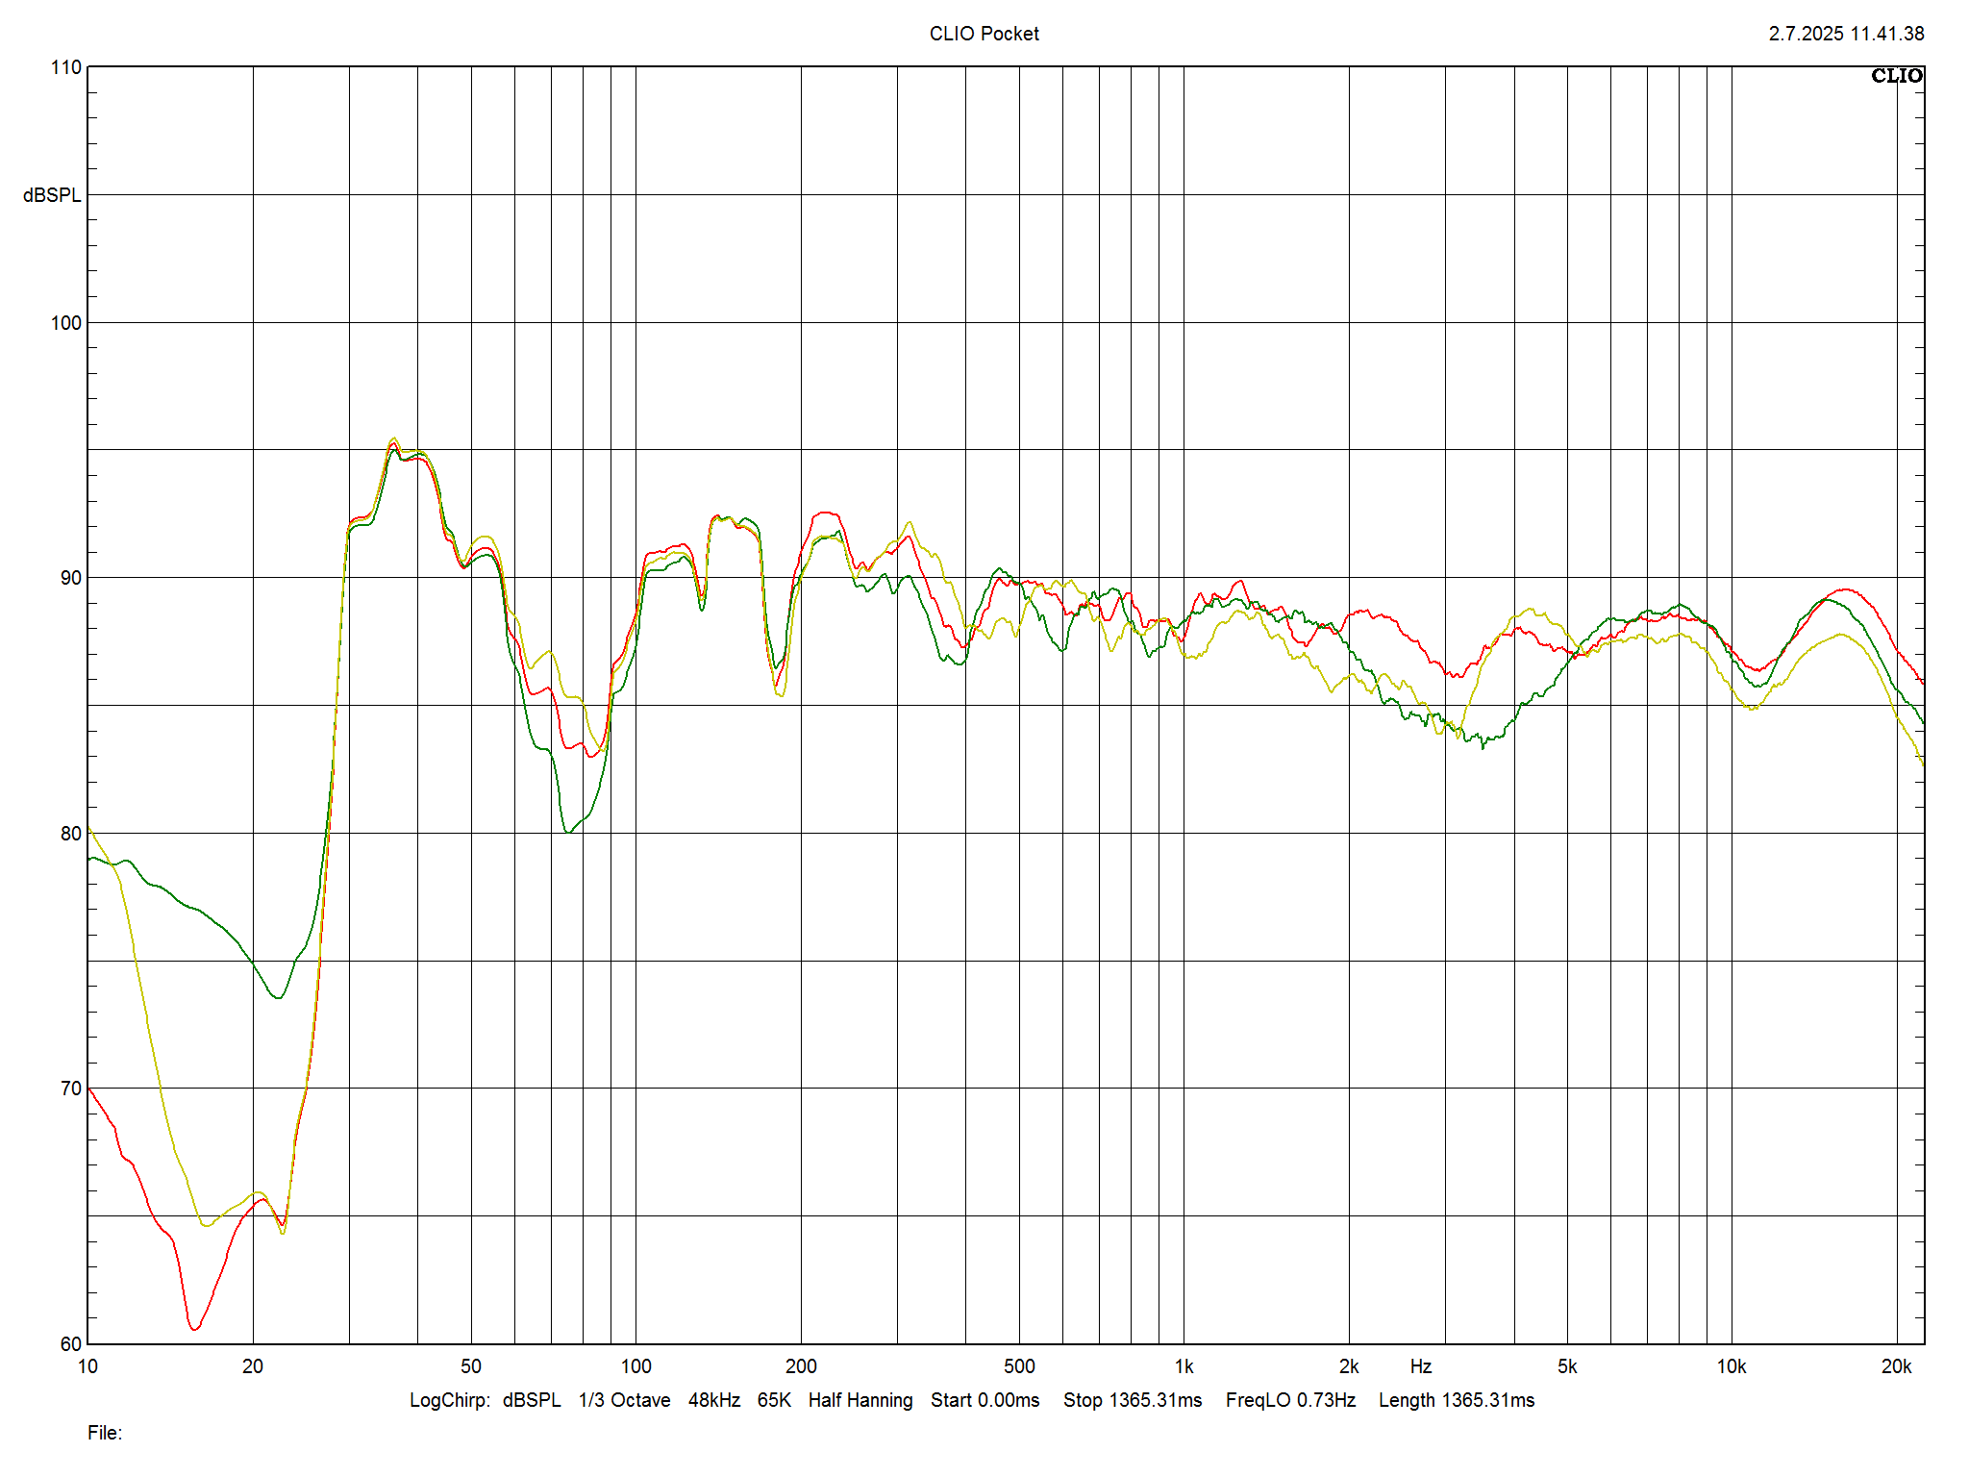Select the "Length 1365.31ms" entry

1457,1400
